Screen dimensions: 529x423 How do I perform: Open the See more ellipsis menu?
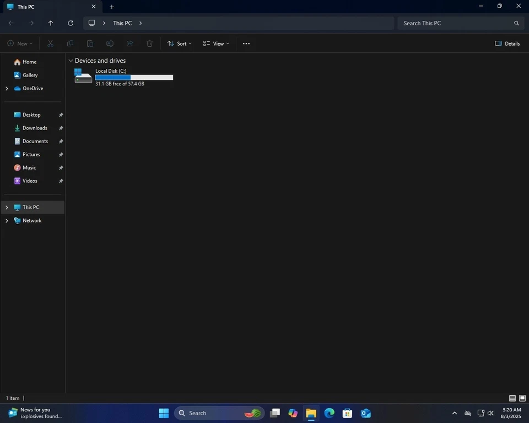click(246, 44)
